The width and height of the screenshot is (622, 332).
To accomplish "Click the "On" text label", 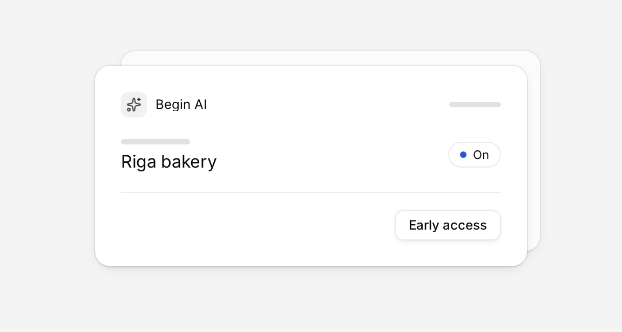I will [x=481, y=155].
